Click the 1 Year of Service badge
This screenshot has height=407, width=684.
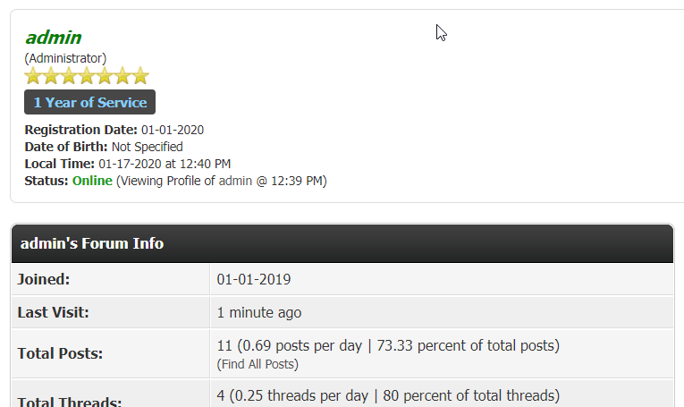coord(89,102)
